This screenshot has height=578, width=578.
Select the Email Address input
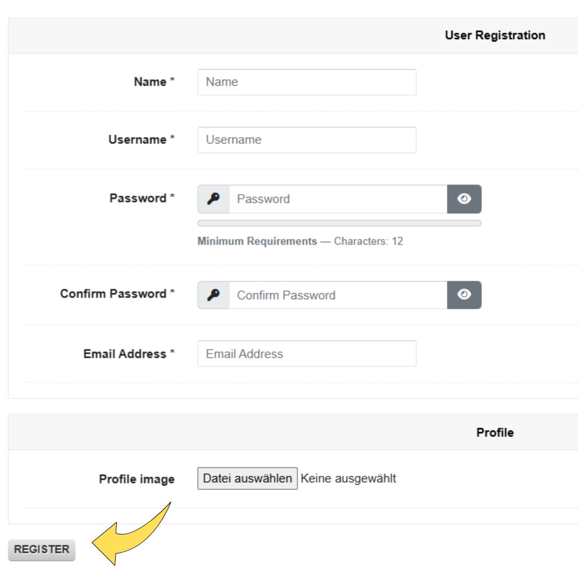click(307, 354)
